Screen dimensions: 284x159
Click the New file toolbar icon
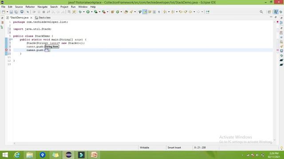(x=4, y=12)
